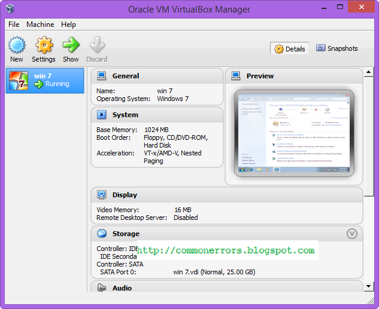Click the SATA Port 0 label
The height and width of the screenshot is (309, 379).
(x=118, y=272)
